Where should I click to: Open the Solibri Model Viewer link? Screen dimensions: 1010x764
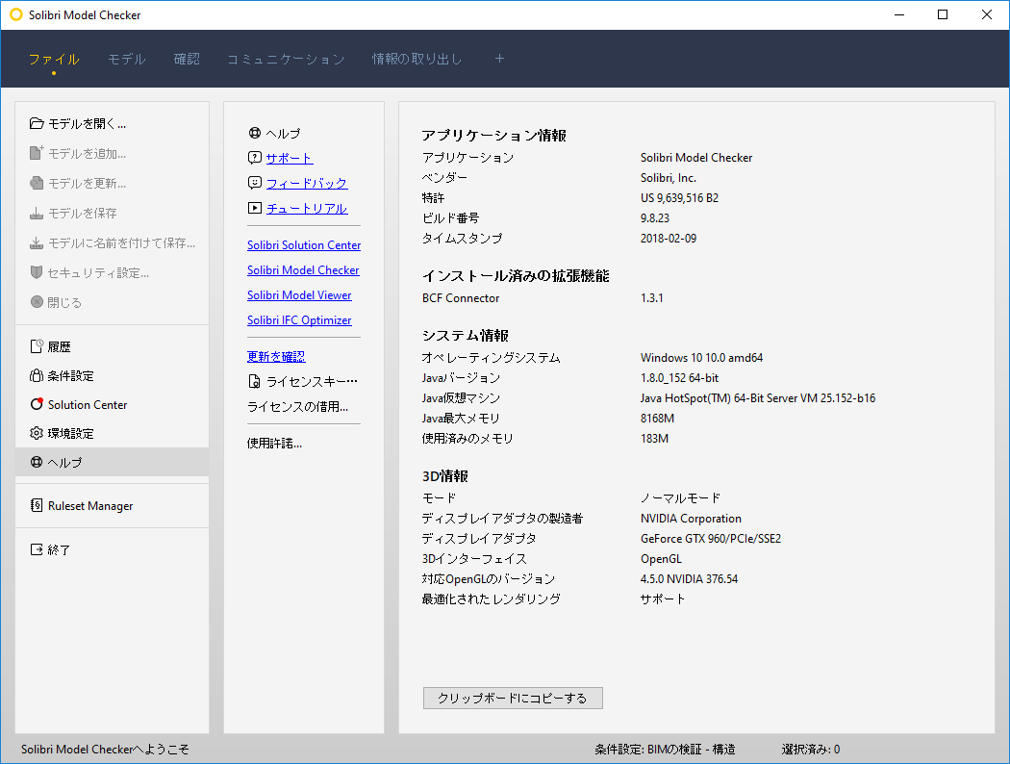pos(299,295)
